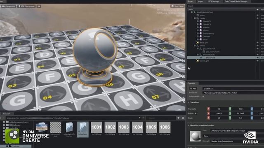
Task: Toggle visibility of ShaderBallGrp
Action: click(257, 55)
